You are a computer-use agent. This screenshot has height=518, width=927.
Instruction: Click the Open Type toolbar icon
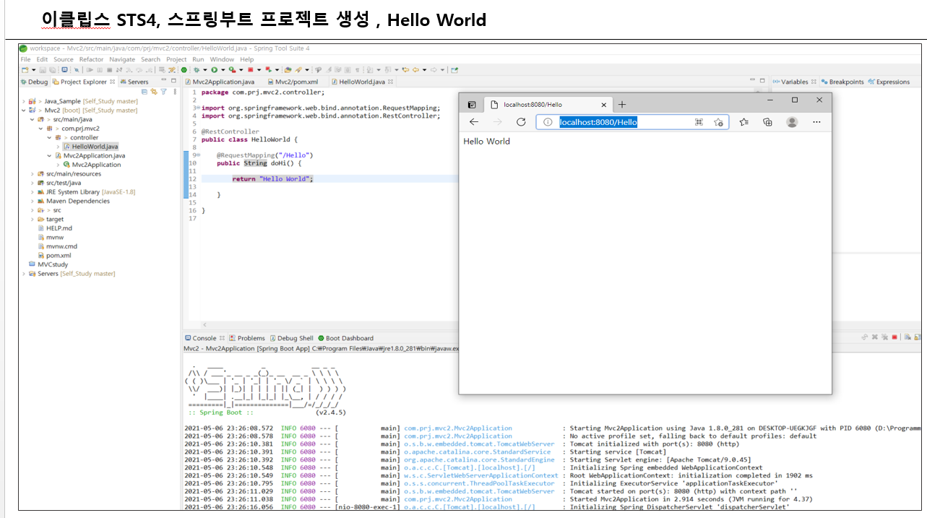(288, 70)
